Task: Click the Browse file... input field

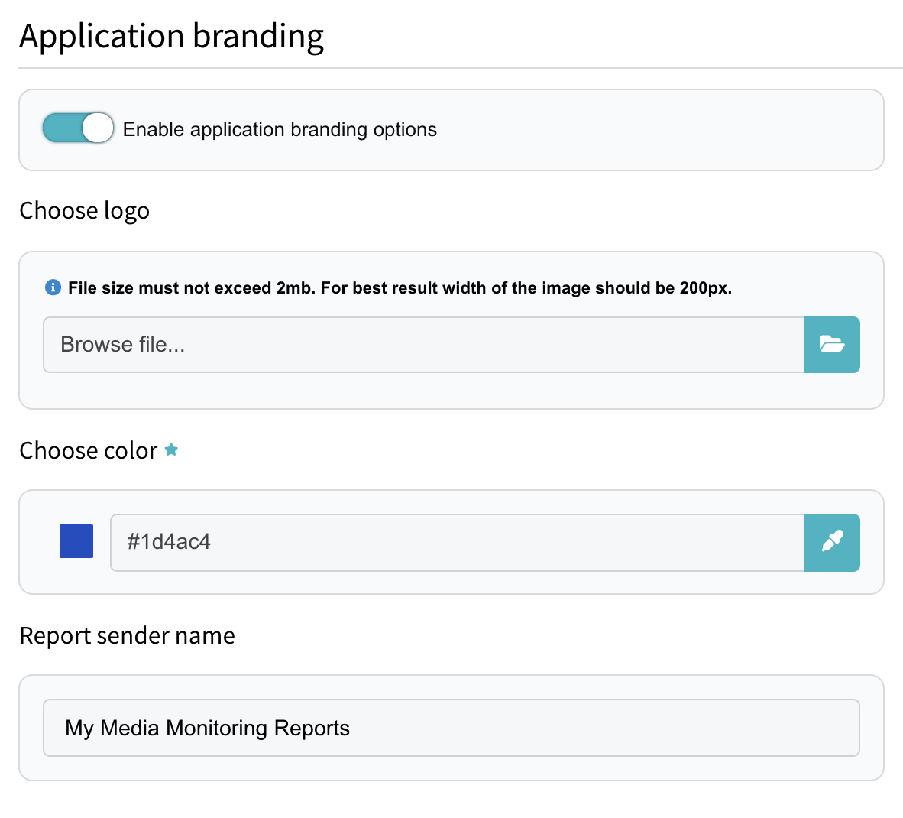Action: [x=424, y=345]
